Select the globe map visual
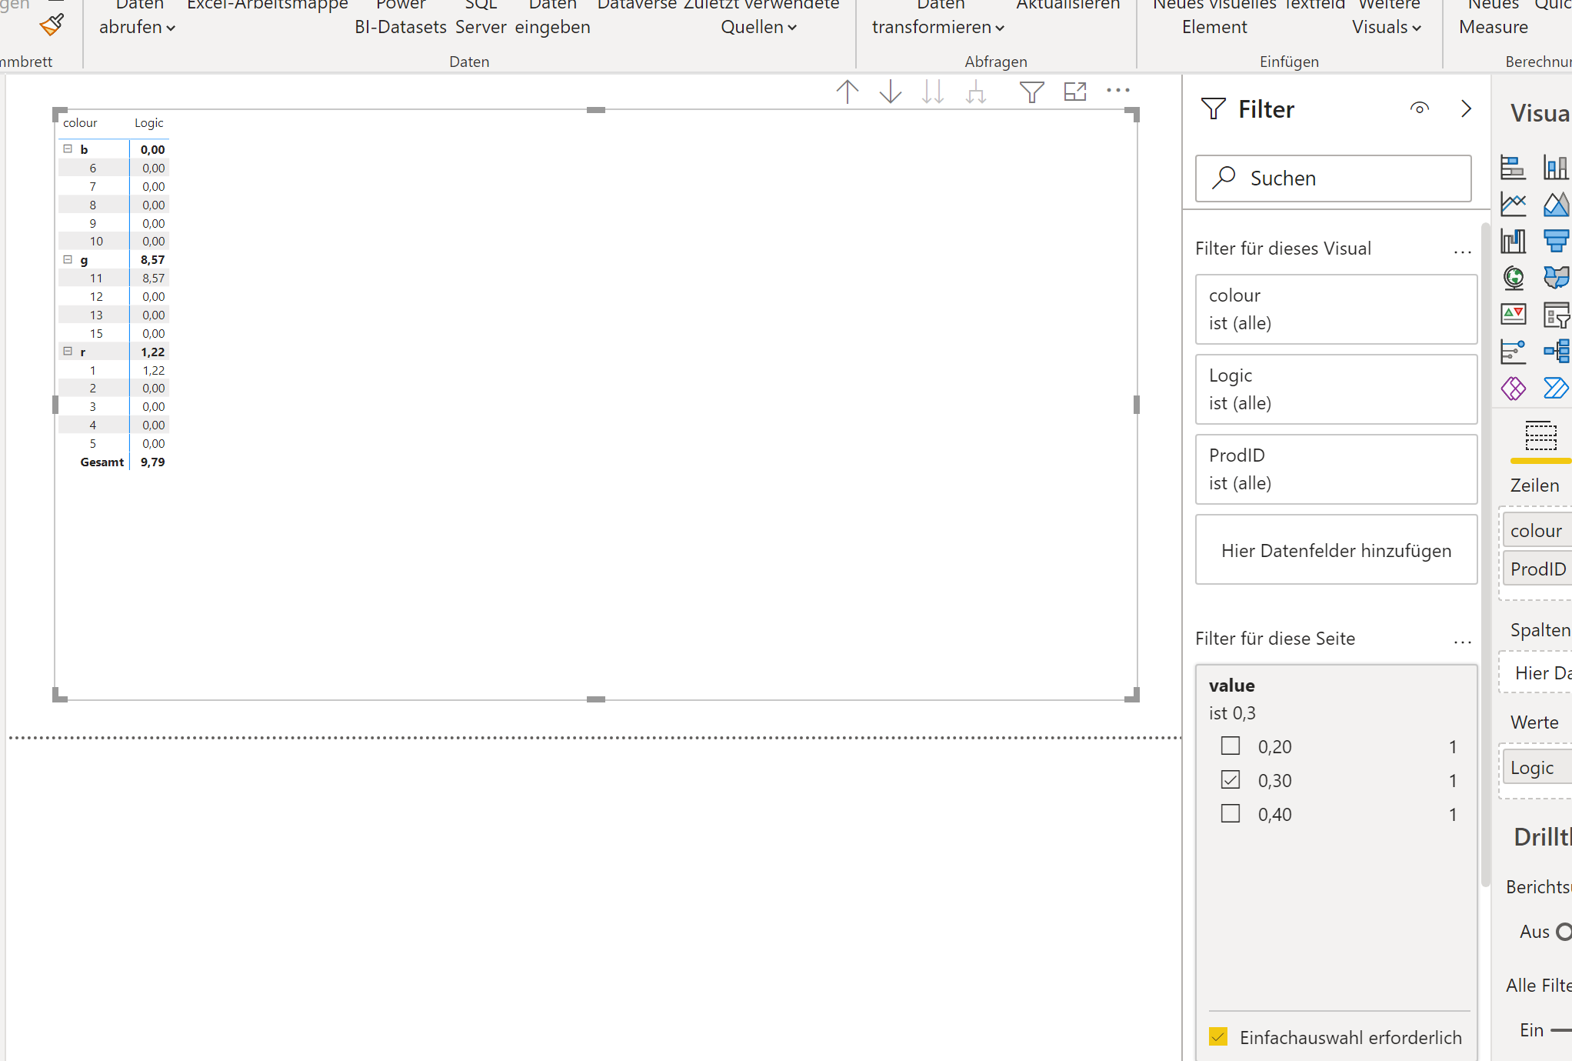This screenshot has width=1572, height=1061. pos(1513,278)
